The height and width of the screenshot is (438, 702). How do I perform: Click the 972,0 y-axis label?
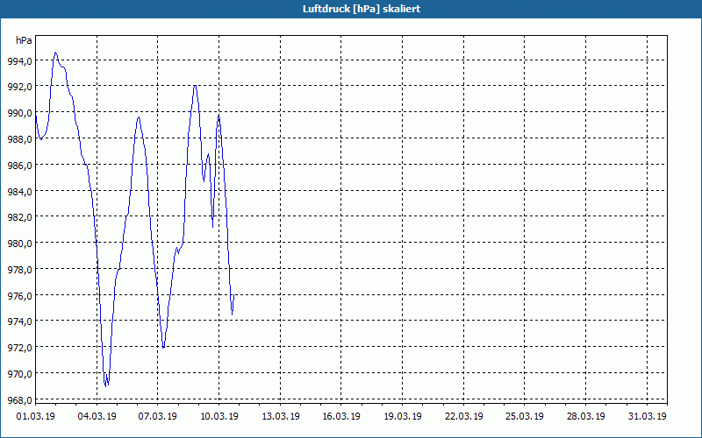click(x=19, y=348)
